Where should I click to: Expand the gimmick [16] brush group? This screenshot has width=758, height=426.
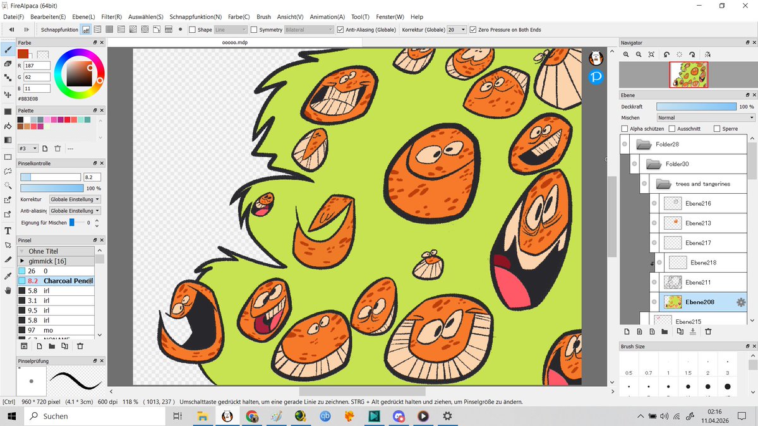[x=23, y=261]
